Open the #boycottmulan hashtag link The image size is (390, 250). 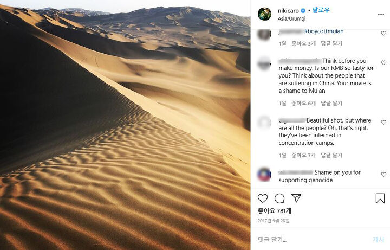324,31
